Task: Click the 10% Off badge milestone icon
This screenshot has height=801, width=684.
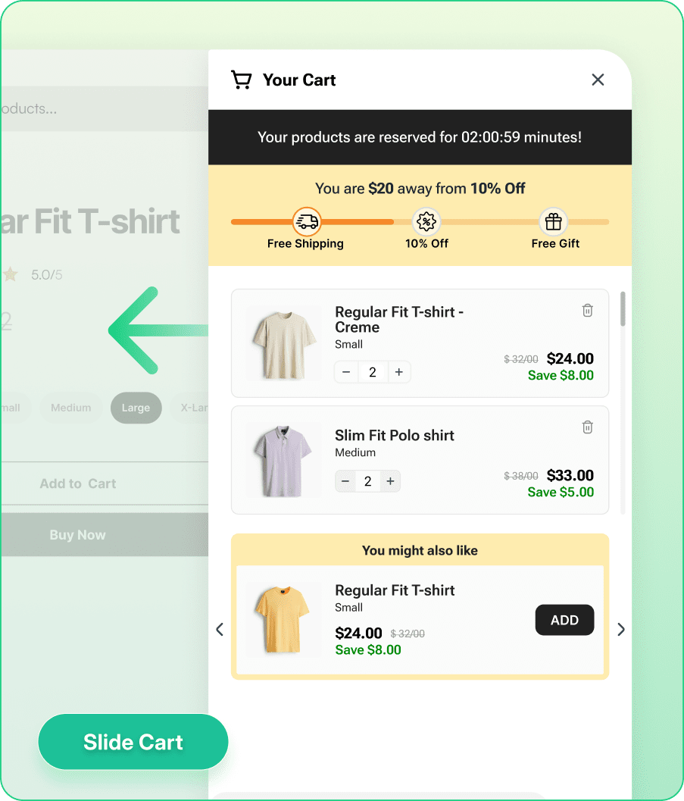Action: click(426, 222)
